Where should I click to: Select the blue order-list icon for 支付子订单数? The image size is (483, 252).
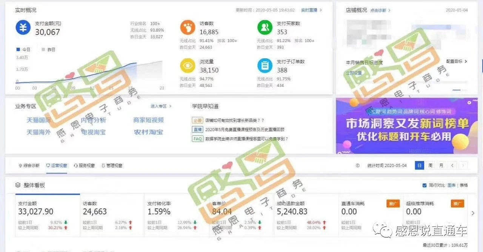click(265, 65)
